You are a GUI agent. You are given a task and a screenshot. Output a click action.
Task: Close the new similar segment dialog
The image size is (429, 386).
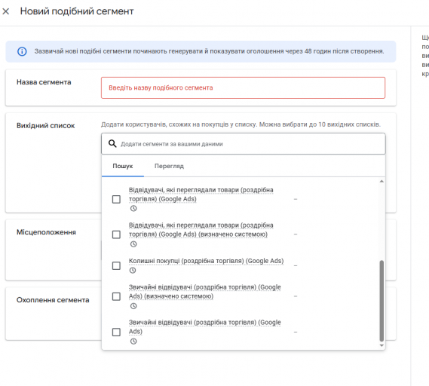(x=6, y=11)
